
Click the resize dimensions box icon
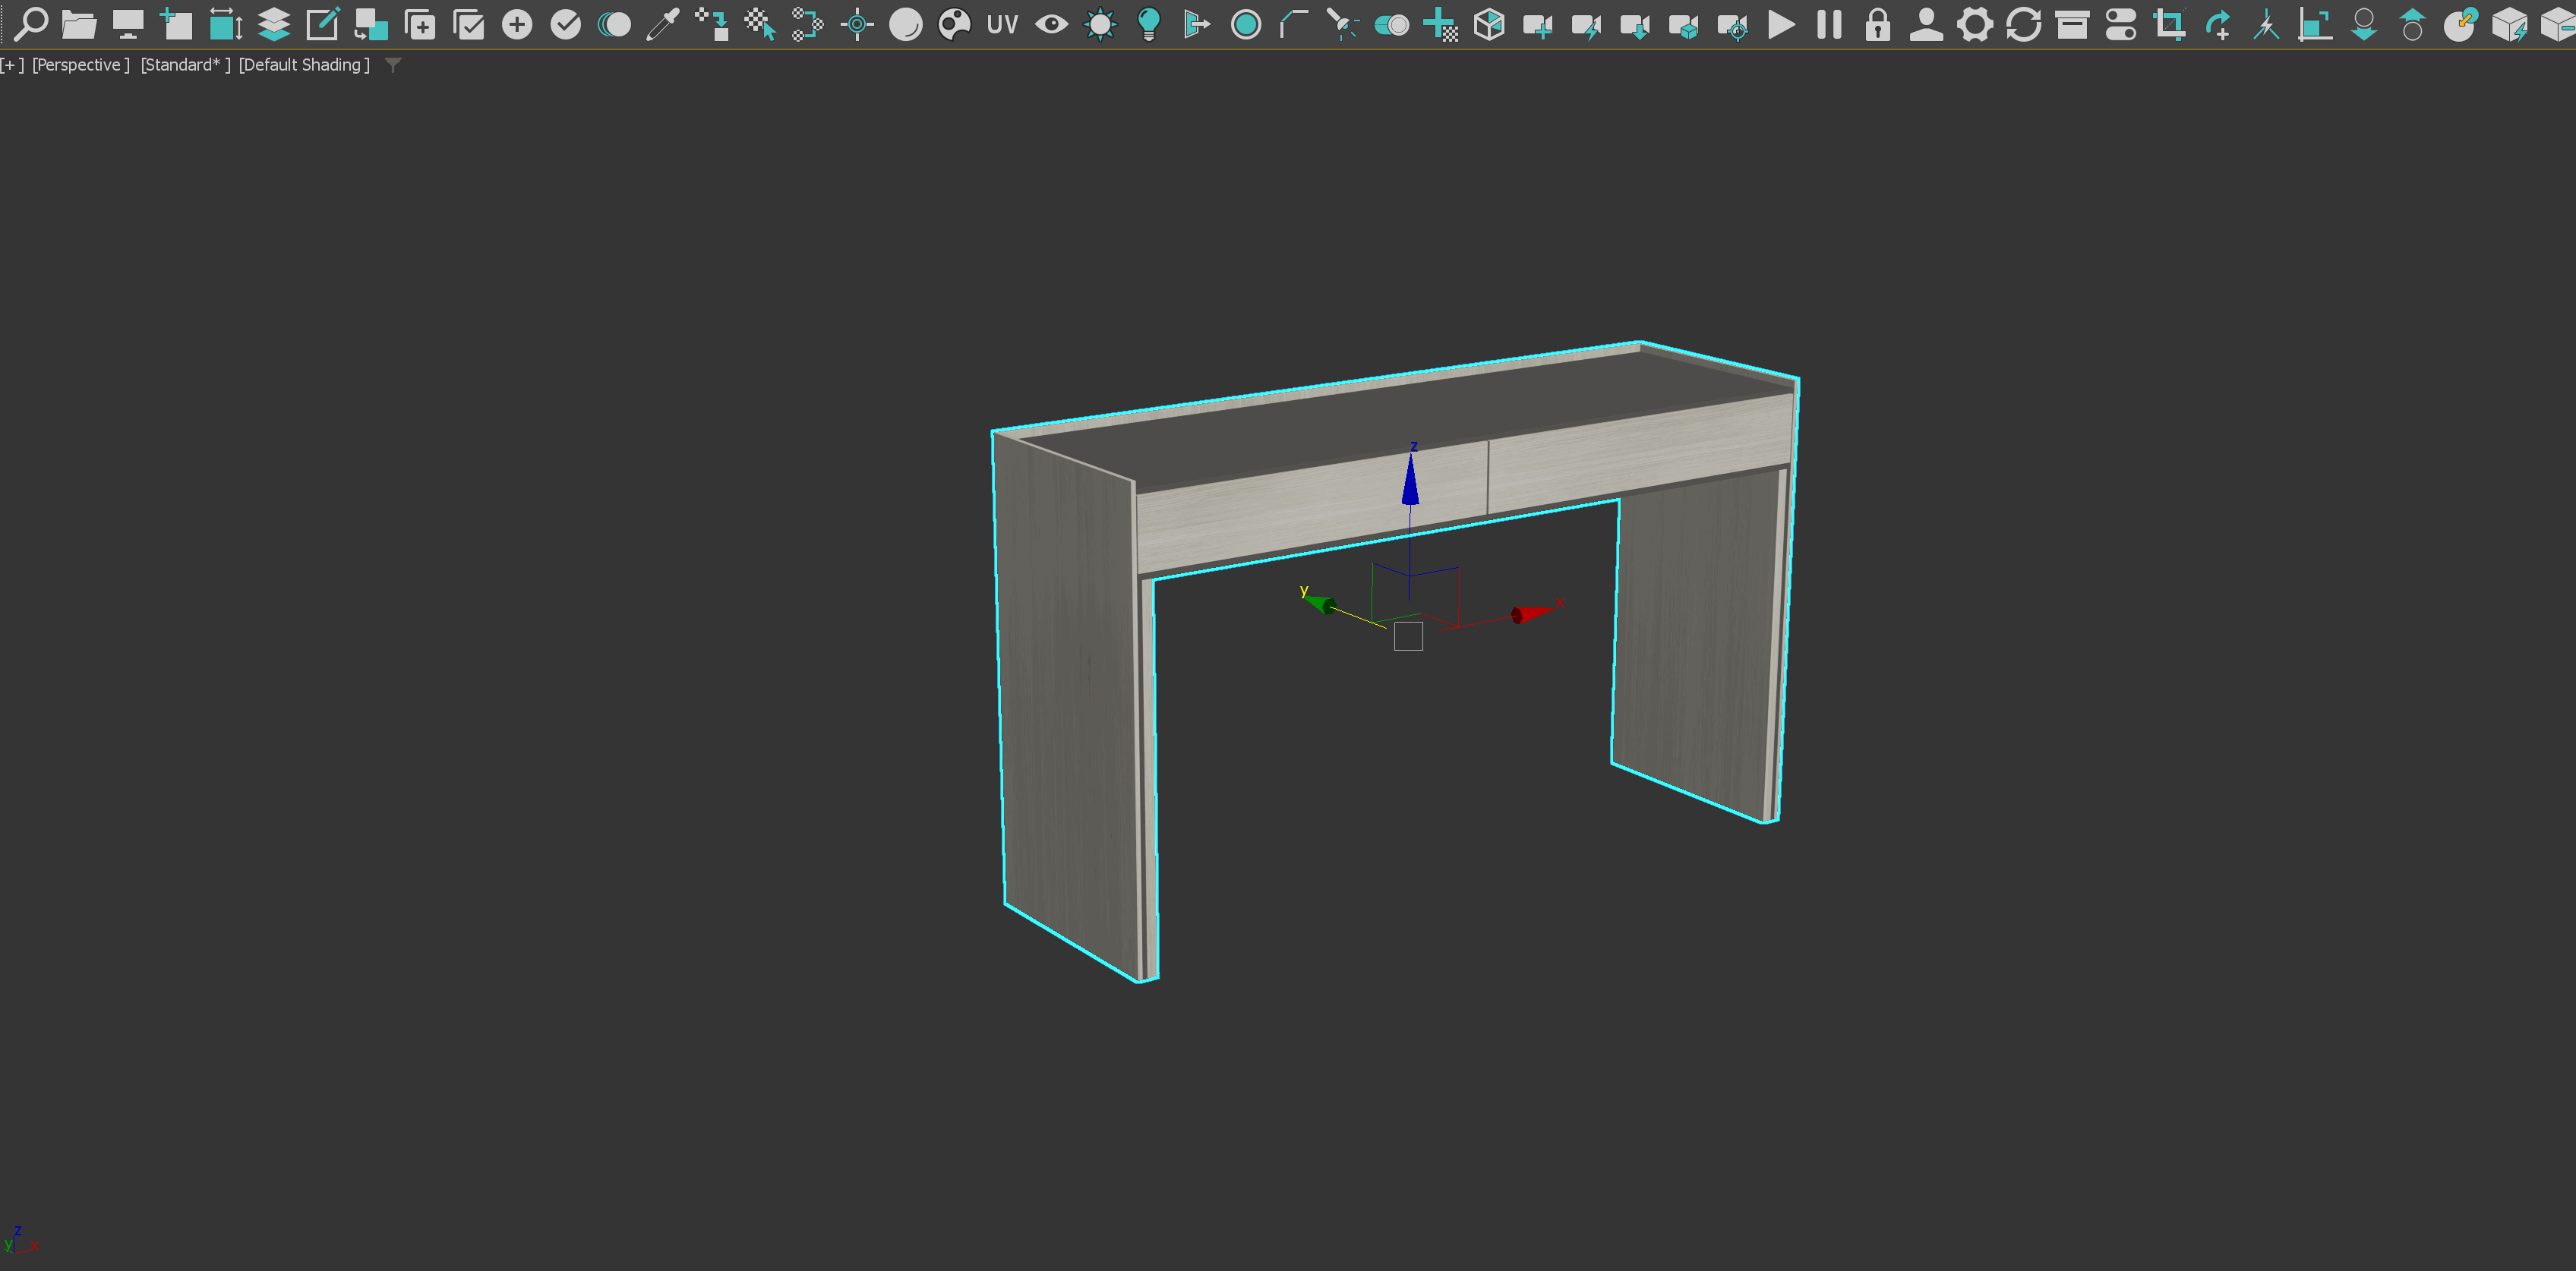tap(225, 24)
